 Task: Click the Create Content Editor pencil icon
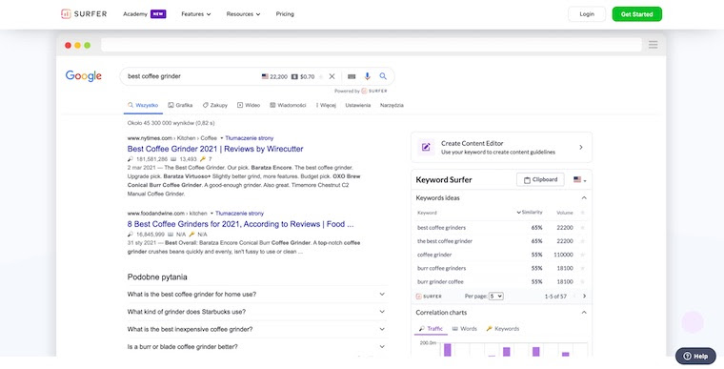[x=426, y=148]
